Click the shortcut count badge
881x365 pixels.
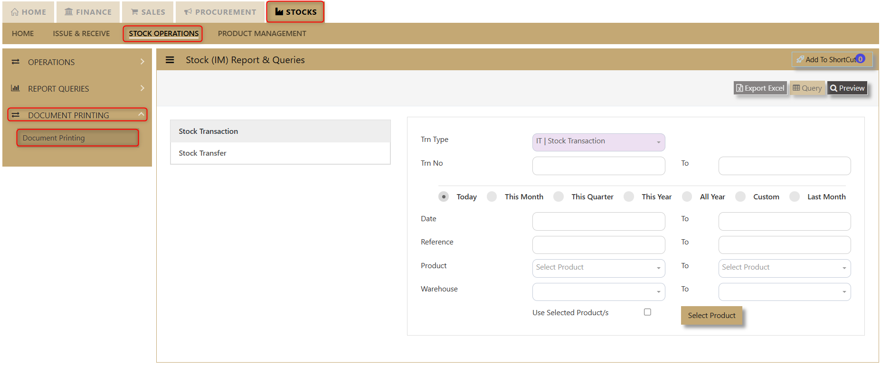[860, 59]
